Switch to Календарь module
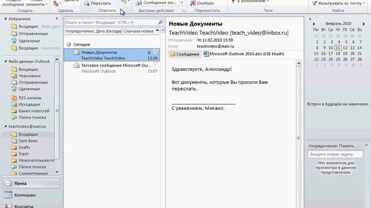Viewport: 371px width, 208px height. (31, 195)
